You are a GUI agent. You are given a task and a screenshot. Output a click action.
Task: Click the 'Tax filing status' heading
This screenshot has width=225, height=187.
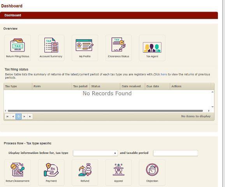pyautogui.click(x=16, y=69)
